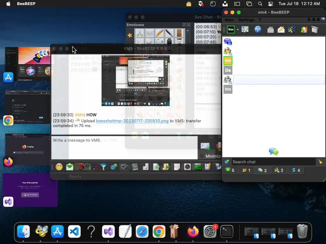The height and width of the screenshot is (244, 326).
Task: Click the send file document icon in VM5 toolbar
Action: click(x=156, y=166)
